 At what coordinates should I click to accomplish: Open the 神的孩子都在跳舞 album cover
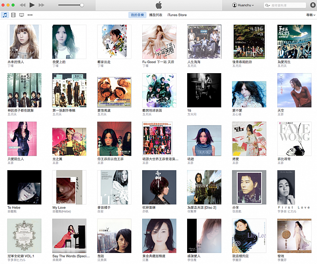coord(24,90)
